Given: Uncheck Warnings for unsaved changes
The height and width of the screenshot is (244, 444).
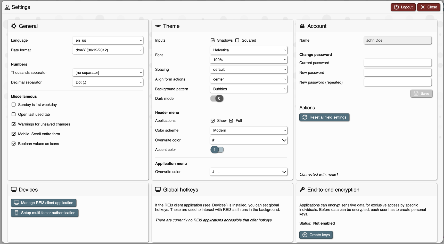Looking at the screenshot, I should point(14,124).
